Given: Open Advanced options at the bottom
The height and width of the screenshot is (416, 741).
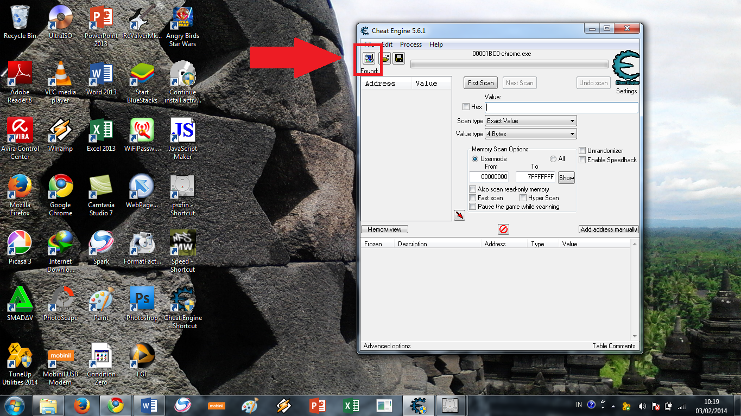Looking at the screenshot, I should [387, 346].
